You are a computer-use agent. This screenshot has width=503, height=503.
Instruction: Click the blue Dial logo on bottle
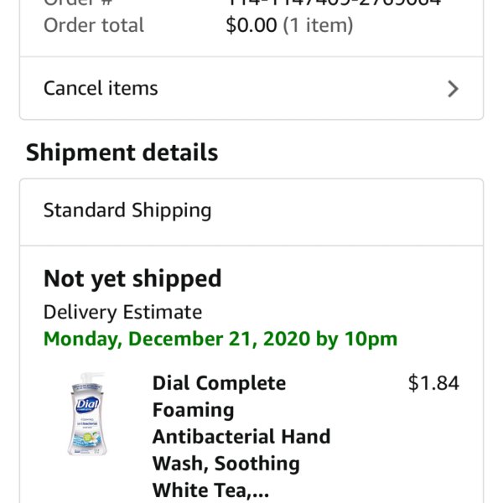87,405
